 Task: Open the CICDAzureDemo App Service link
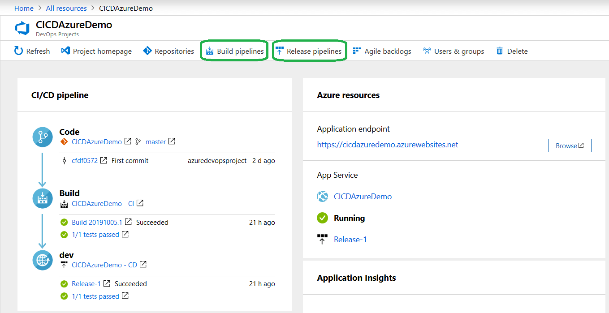363,197
